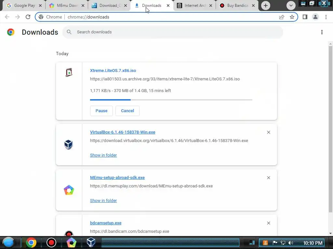Open volume control tray icon
The height and width of the screenshot is (249, 333).
tap(291, 243)
